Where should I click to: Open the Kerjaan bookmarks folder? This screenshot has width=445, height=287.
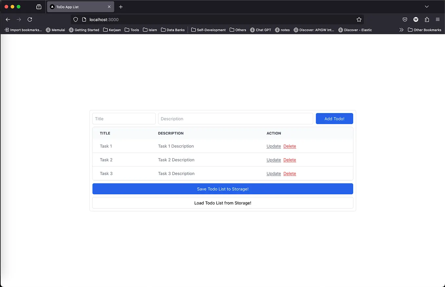pyautogui.click(x=112, y=30)
